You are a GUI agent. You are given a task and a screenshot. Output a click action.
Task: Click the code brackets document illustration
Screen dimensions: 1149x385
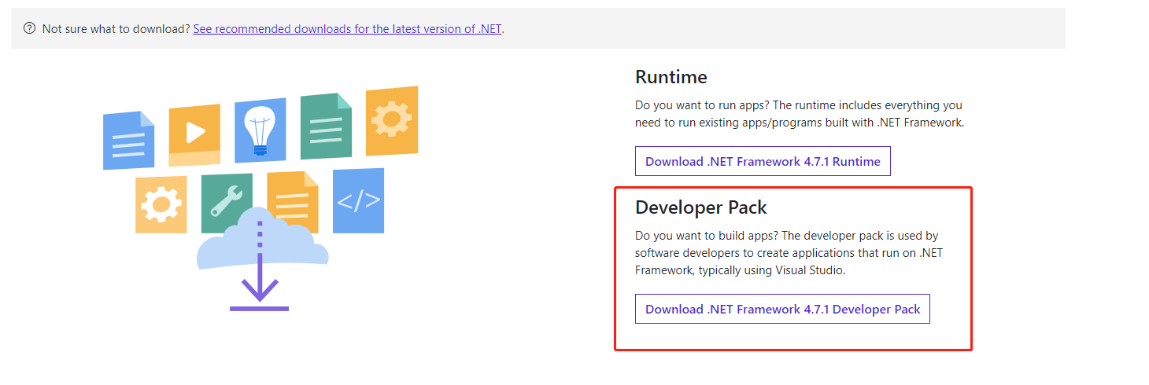click(358, 201)
